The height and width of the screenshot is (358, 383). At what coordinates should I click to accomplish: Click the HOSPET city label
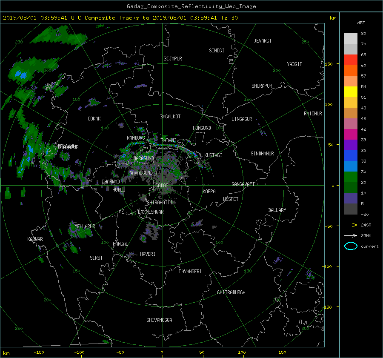tap(231, 199)
